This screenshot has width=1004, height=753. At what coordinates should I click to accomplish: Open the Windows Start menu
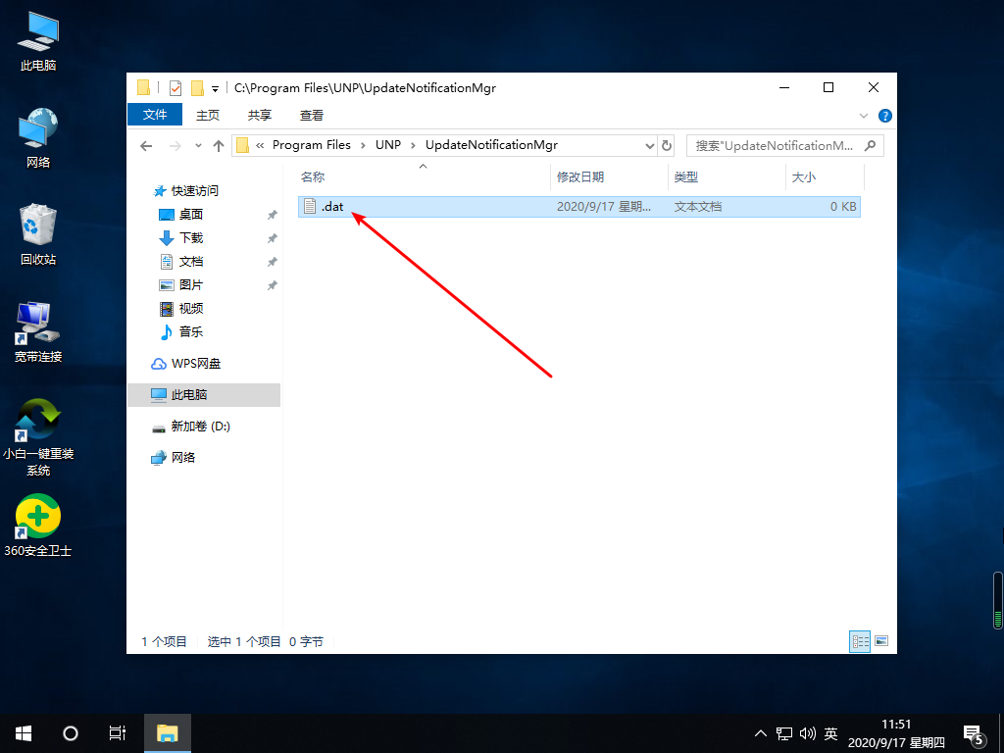tap(24, 733)
